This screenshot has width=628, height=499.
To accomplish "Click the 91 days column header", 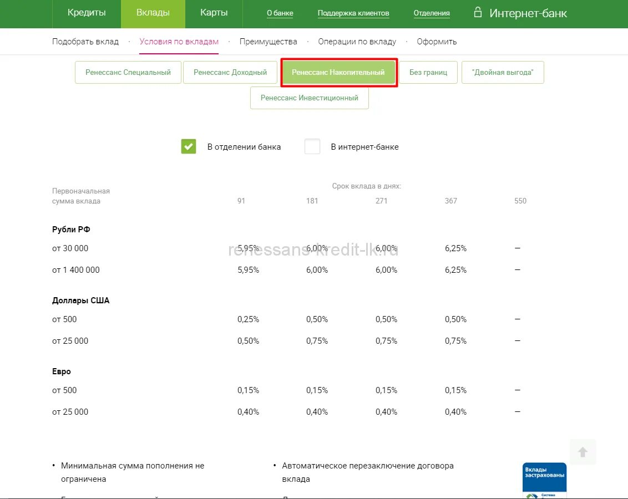I will [x=241, y=201].
